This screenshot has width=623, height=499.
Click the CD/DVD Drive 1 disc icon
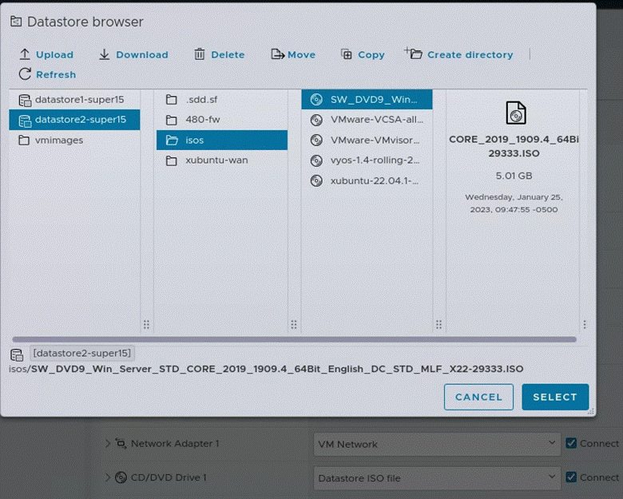(x=121, y=477)
